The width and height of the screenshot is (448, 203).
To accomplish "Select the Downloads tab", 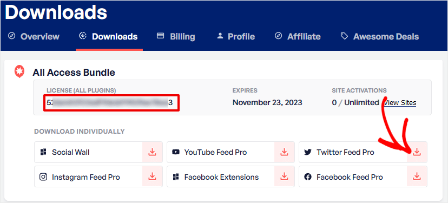I will pos(109,37).
